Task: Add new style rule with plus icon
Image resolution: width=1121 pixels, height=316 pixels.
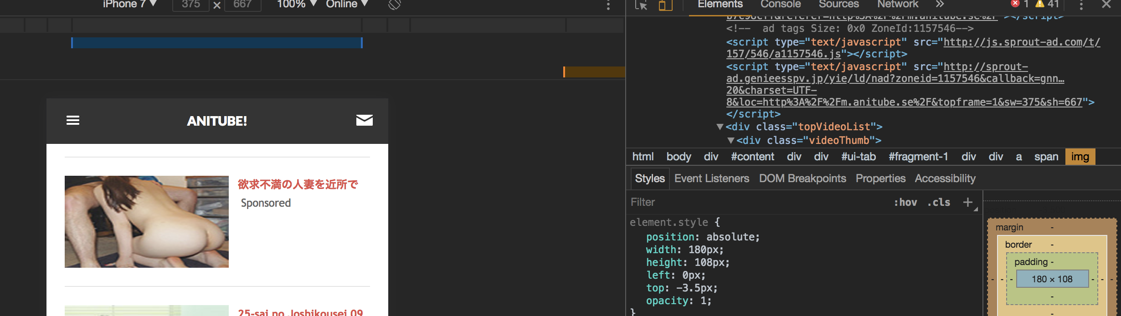Action: (x=967, y=202)
